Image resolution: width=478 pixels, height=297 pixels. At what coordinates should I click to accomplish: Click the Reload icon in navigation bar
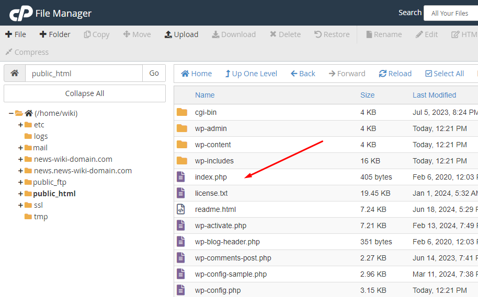point(383,74)
